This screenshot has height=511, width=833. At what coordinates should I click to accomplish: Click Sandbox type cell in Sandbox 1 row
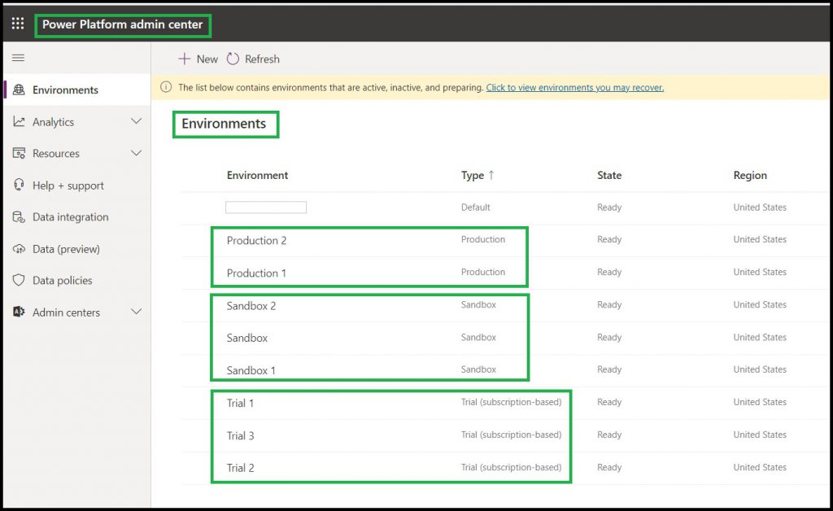[478, 369]
